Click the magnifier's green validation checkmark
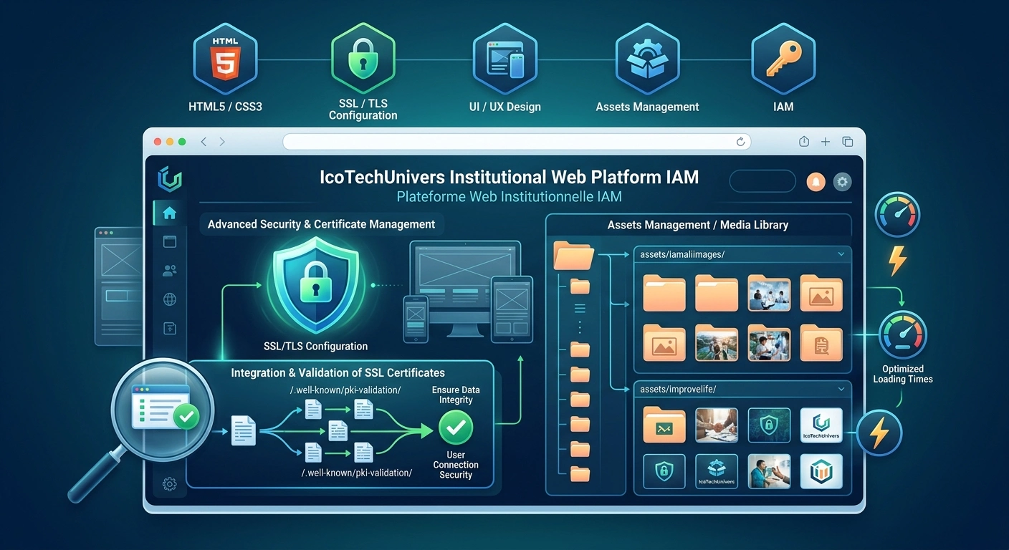The height and width of the screenshot is (550, 1009). [186, 416]
